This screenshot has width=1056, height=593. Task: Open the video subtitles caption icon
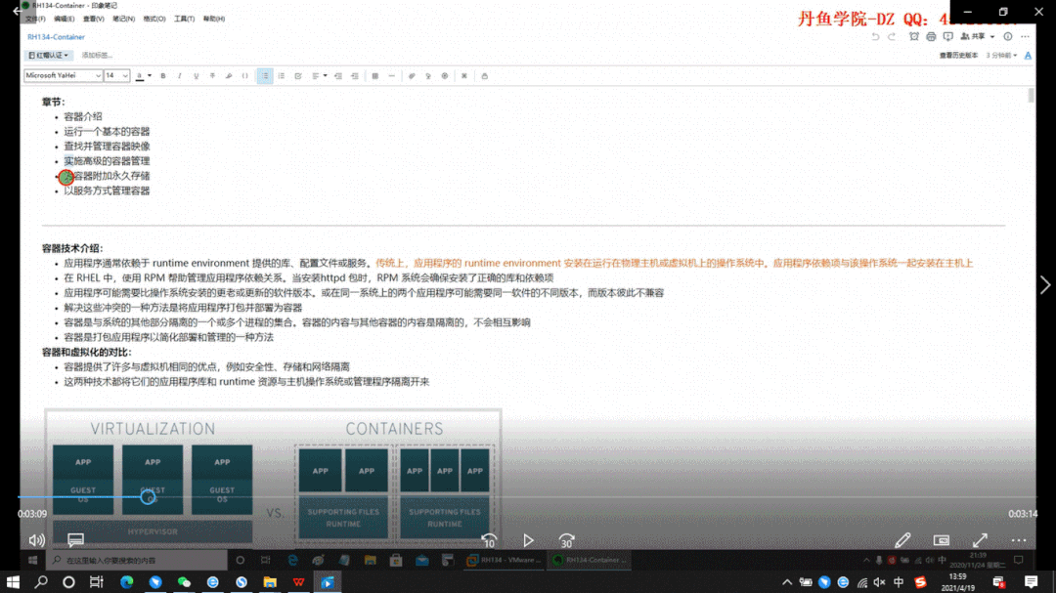75,540
